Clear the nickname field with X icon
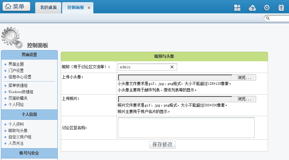This screenshot has width=289, height=160. (x=172, y=67)
